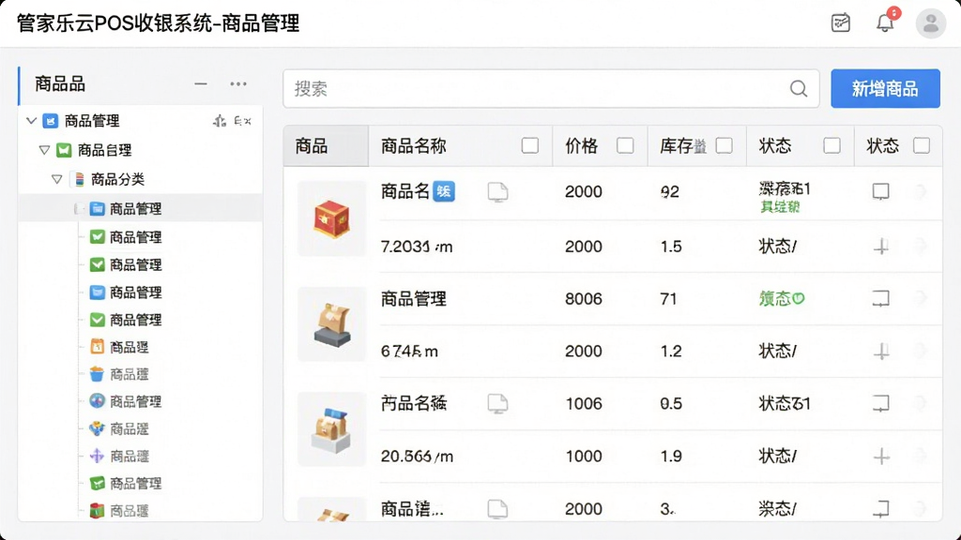
Task: Collapse the 商品分类 node with its triangle
Action: click(x=57, y=179)
